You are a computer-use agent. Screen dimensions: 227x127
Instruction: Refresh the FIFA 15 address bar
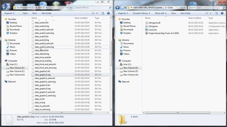tap(71, 8)
